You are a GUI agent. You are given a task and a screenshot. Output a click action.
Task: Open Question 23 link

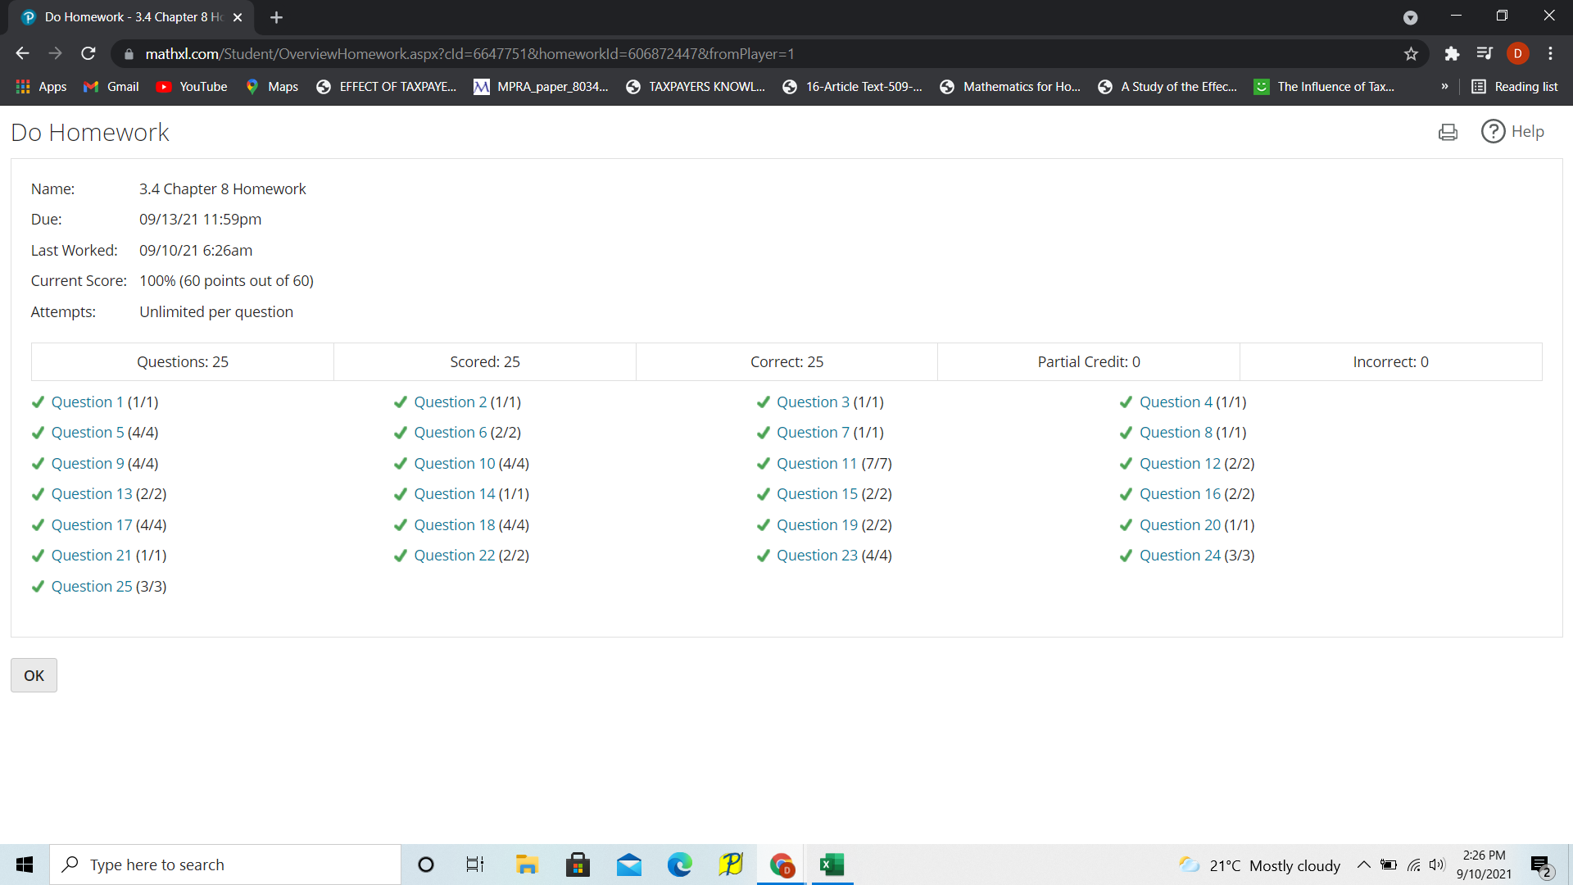(817, 556)
